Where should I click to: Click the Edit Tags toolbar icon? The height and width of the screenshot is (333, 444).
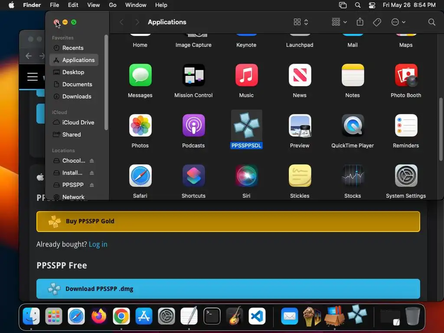point(377,22)
